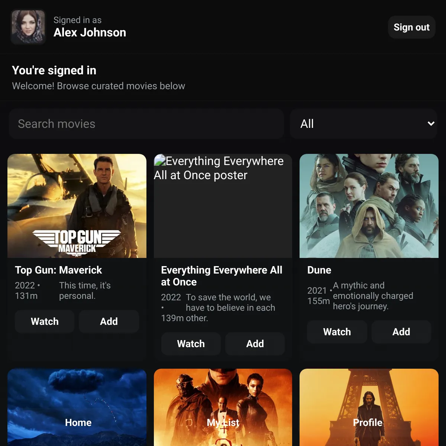Image resolution: width=446 pixels, height=446 pixels.
Task: Click the Alex Johnson name text
Action: pyautogui.click(x=90, y=33)
